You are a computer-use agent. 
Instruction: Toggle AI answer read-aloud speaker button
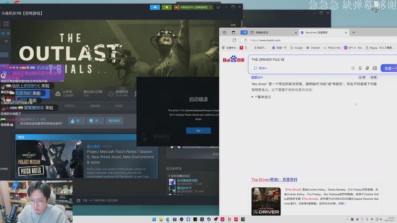coord(374,77)
